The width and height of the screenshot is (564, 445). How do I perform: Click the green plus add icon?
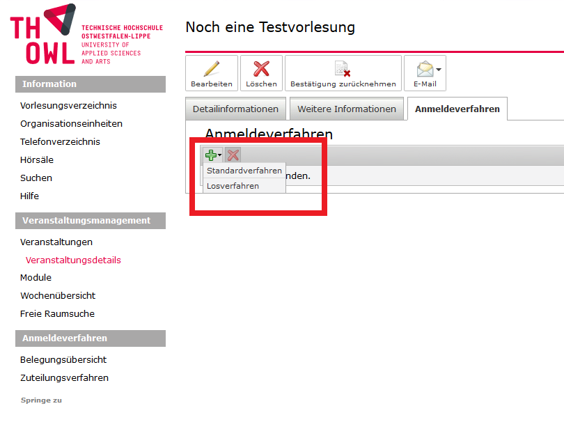point(210,155)
